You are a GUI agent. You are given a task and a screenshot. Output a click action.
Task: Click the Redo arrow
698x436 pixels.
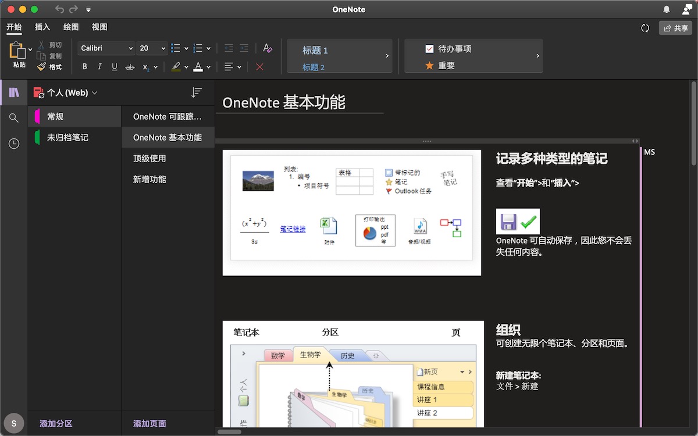click(74, 9)
